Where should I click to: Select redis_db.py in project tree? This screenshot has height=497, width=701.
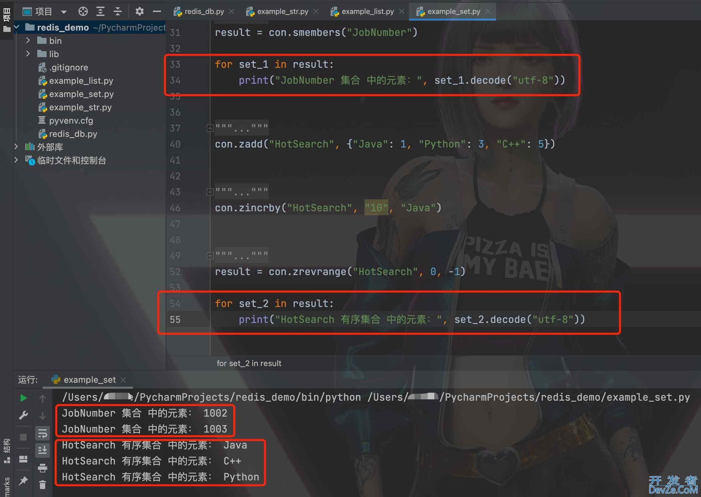point(68,134)
